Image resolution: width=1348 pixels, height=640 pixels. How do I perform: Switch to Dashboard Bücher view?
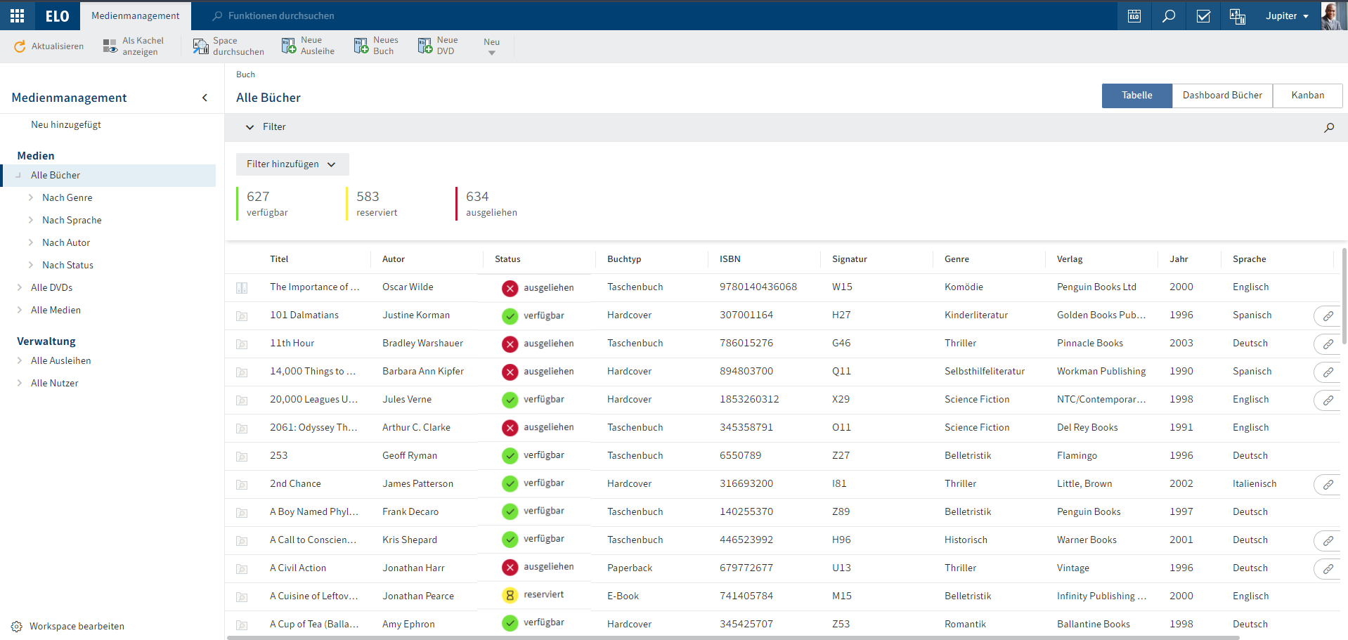click(1222, 96)
